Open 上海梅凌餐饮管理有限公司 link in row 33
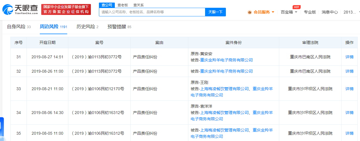This screenshot has height=141, width=360. [x=224, y=89]
